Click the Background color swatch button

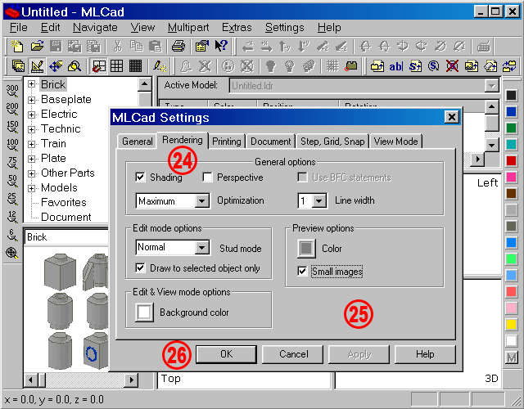tap(144, 312)
